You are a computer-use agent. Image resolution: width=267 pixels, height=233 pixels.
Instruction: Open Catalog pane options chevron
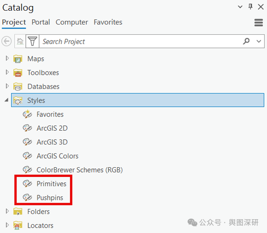240,7
